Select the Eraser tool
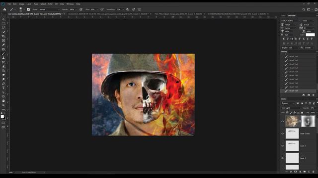Viewport: 318px width, 178px height. click(3, 66)
